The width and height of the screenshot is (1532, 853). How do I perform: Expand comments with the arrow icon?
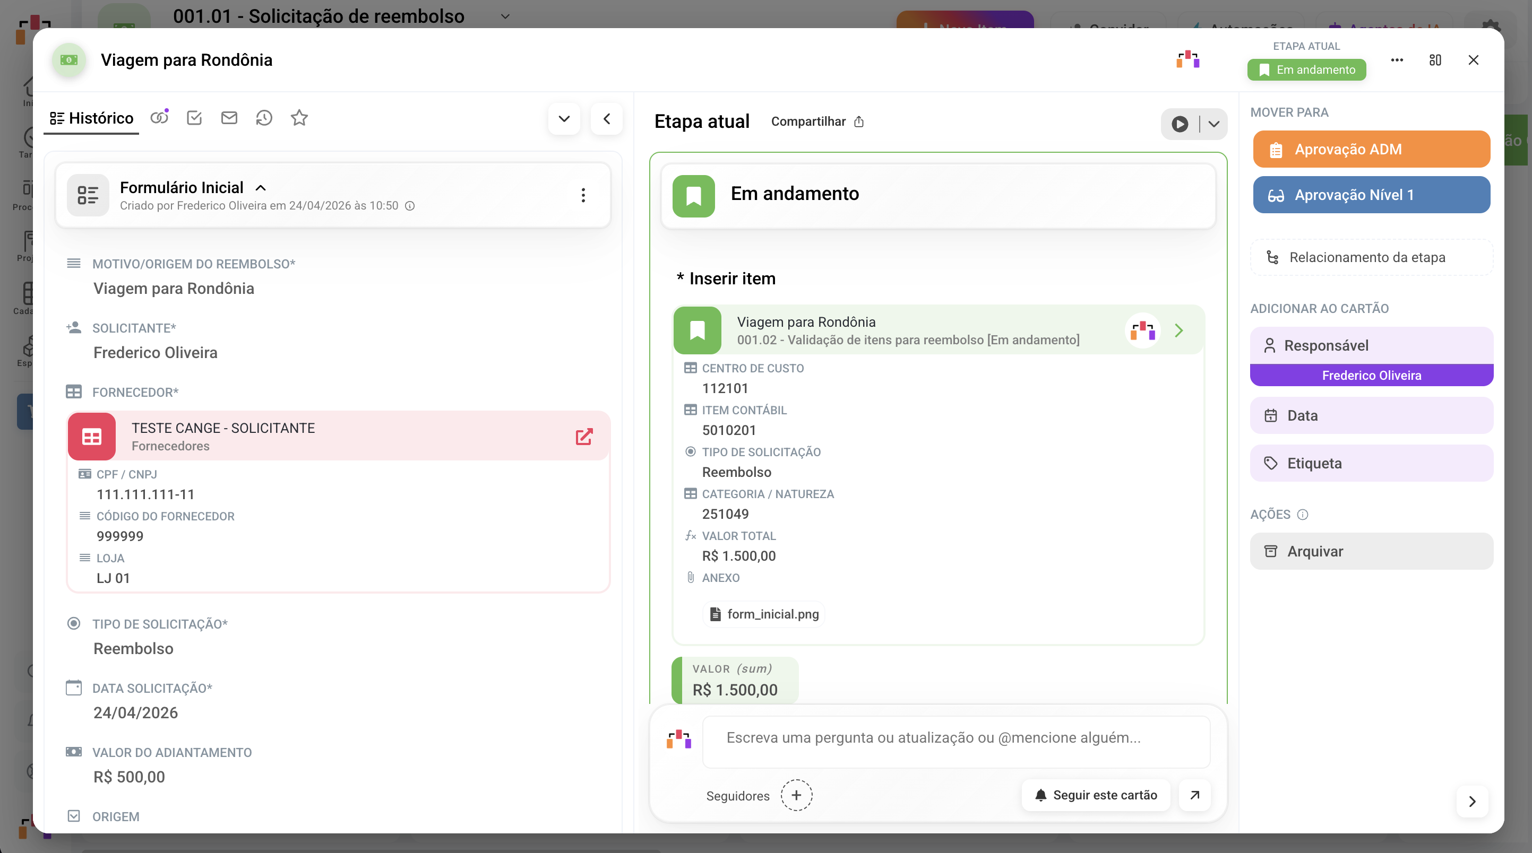[1195, 795]
